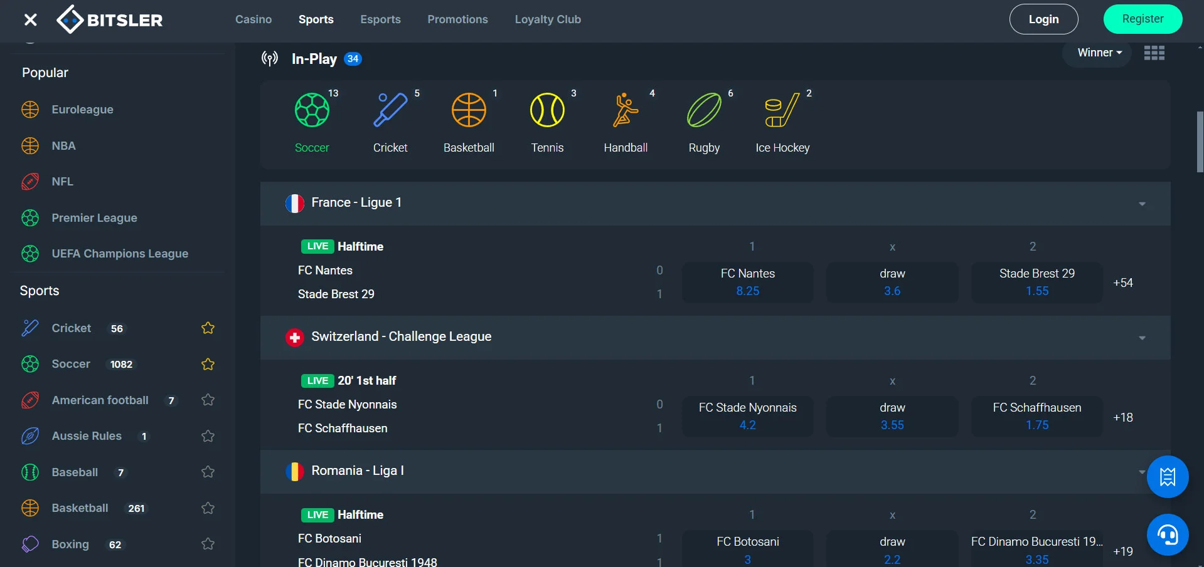Unfavorite Cricket using its star
Screen dimensions: 1204x567
(208, 328)
